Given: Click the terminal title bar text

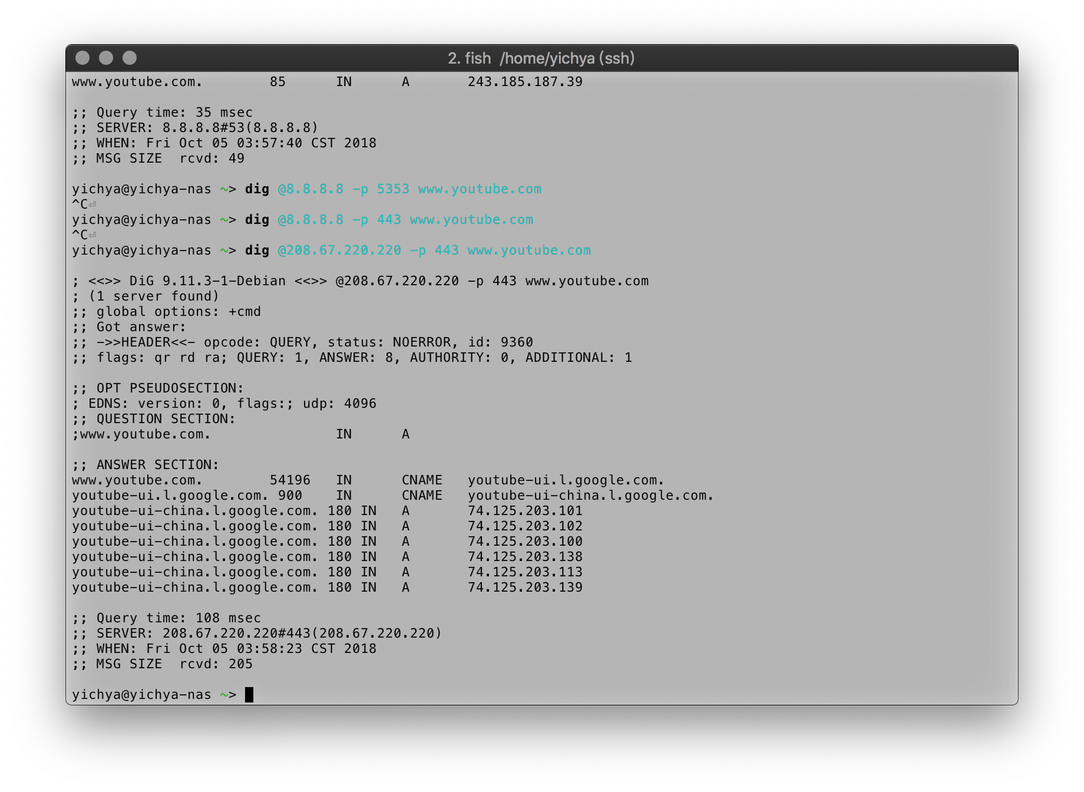Looking at the screenshot, I should [x=541, y=58].
